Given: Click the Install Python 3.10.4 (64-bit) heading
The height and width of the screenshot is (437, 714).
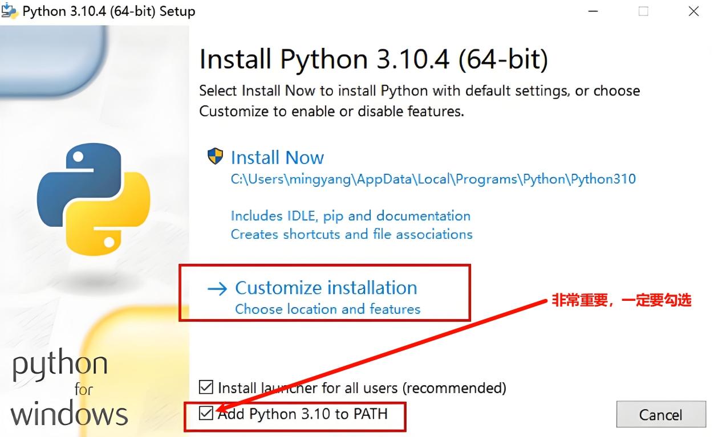Looking at the screenshot, I should tap(374, 60).
